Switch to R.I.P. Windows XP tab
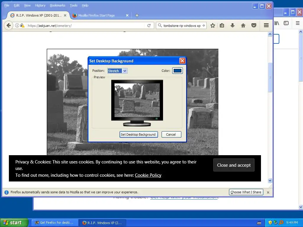Screen dimensions: 303x227 [38, 15]
